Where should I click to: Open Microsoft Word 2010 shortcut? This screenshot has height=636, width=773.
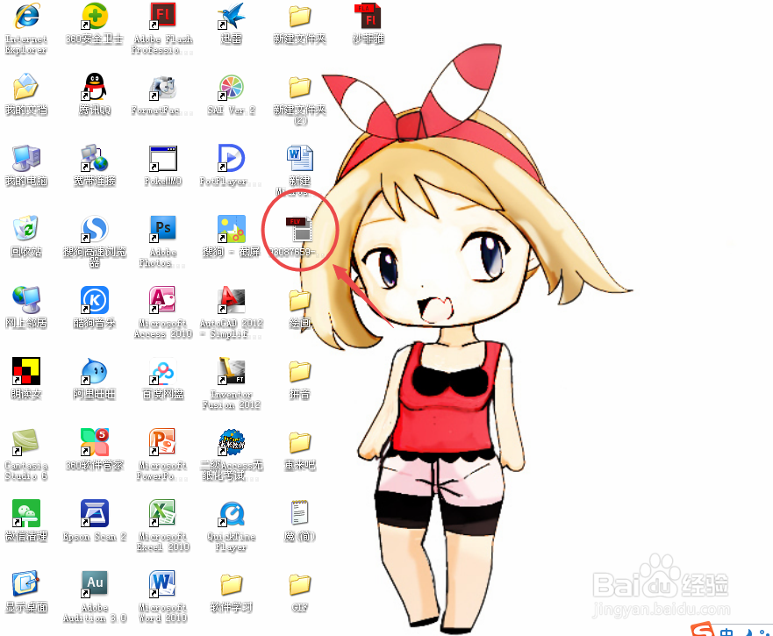pyautogui.click(x=163, y=584)
